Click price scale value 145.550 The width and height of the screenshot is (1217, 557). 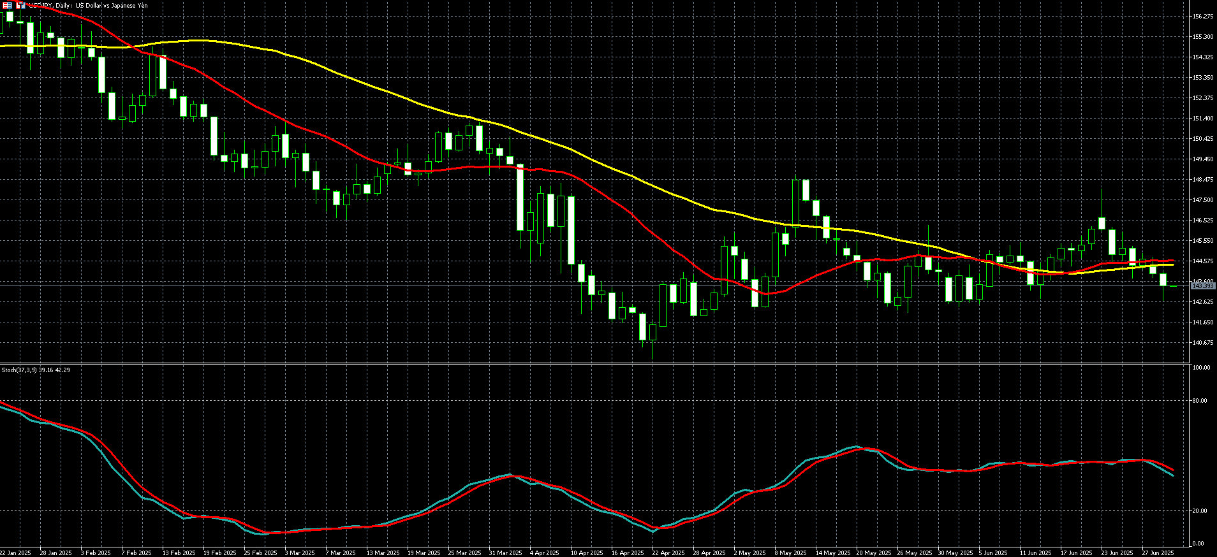1202,241
